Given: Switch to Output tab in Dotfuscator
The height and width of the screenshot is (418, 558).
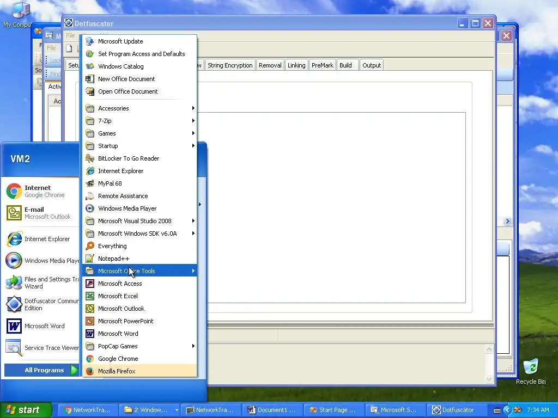Looking at the screenshot, I should tap(372, 65).
